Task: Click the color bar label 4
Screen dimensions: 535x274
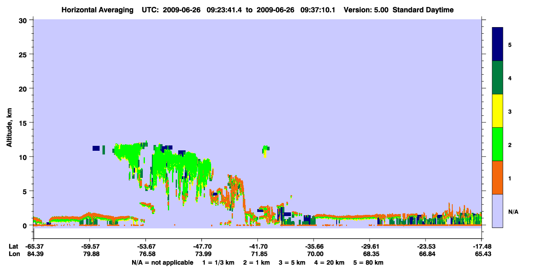Action: point(510,78)
